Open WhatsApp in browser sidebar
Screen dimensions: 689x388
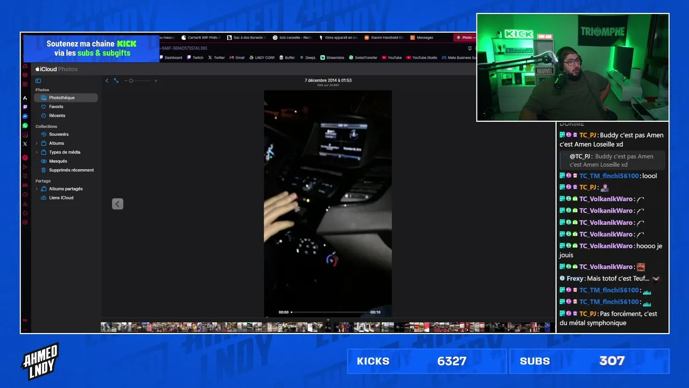tap(25, 126)
